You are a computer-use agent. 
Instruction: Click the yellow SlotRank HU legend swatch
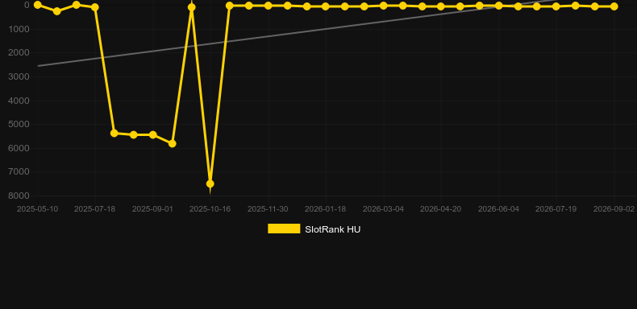(x=284, y=229)
